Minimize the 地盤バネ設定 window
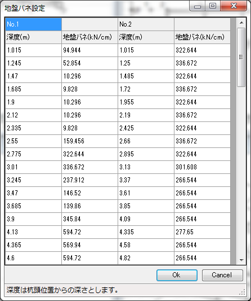The height and width of the screenshot is (301, 251). pyautogui.click(x=198, y=6)
